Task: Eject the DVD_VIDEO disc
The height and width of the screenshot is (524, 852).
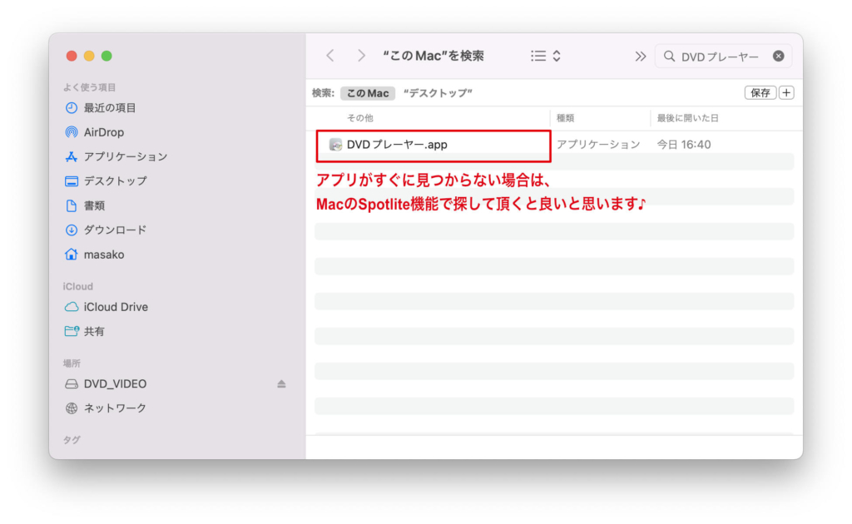Action: [x=282, y=383]
